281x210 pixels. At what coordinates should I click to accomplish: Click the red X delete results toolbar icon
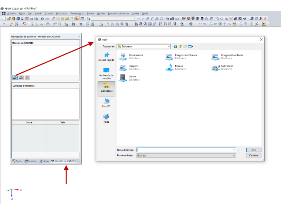(231, 18)
